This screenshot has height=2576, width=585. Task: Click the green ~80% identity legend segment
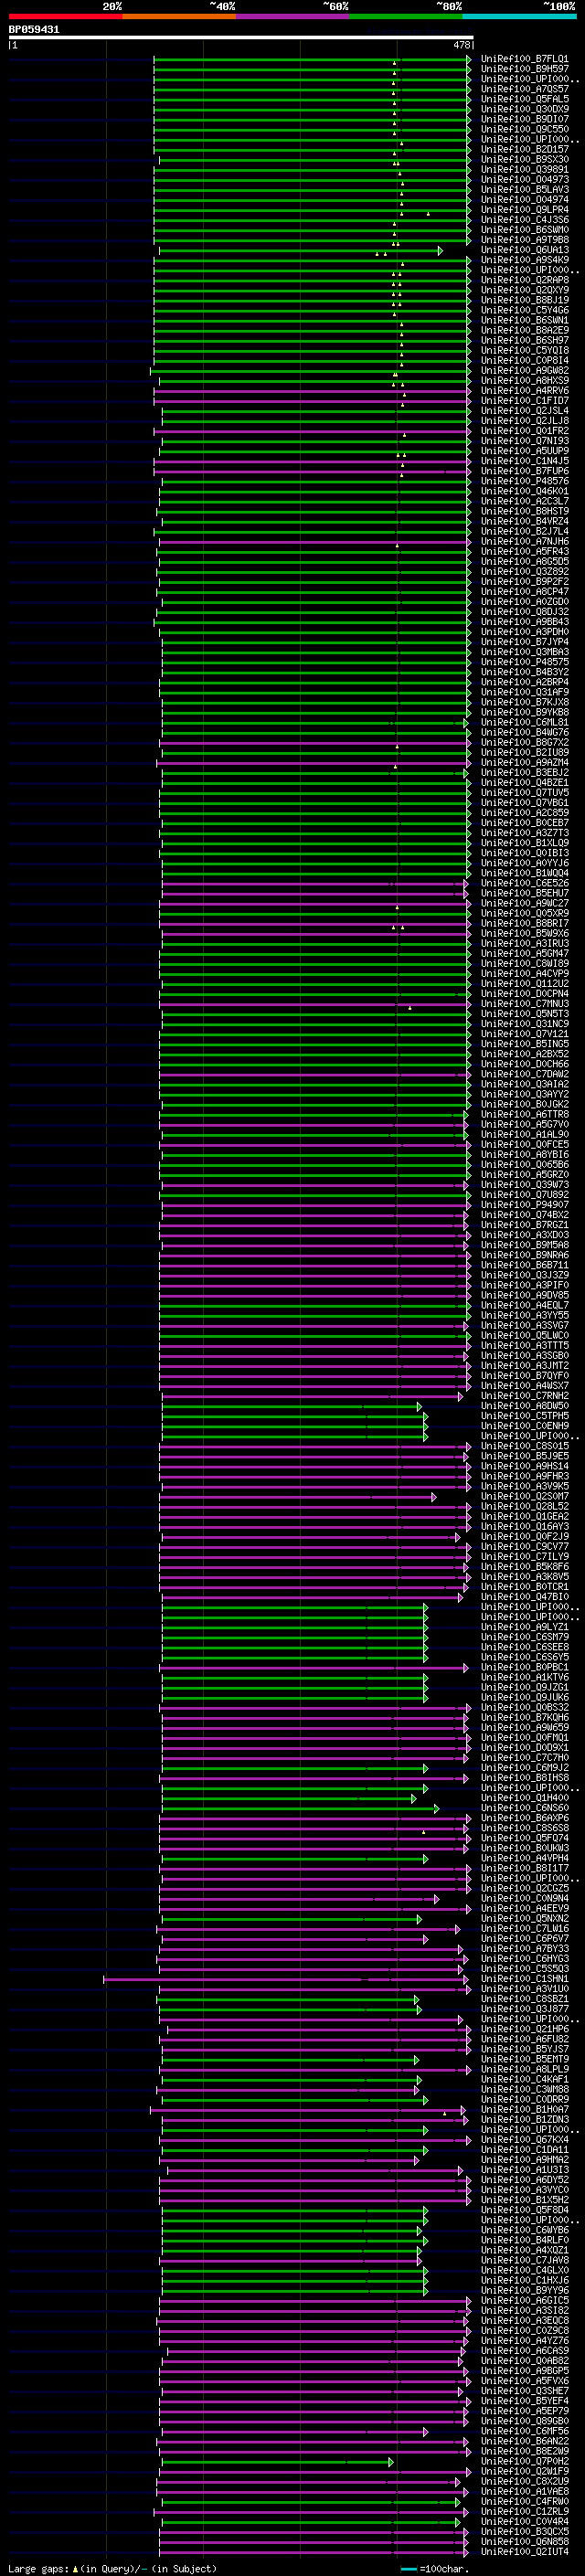406,16
